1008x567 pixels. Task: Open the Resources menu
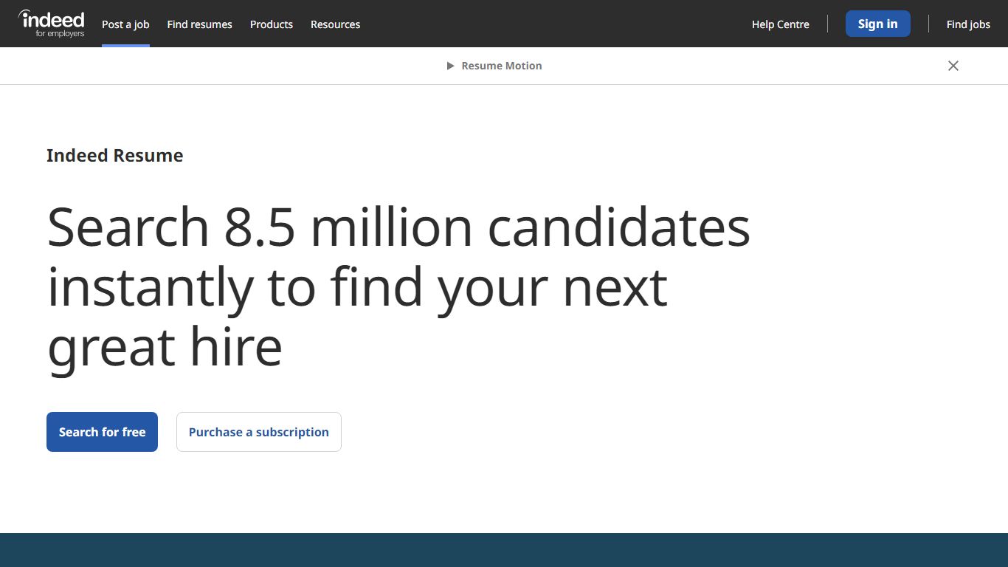pyautogui.click(x=335, y=24)
